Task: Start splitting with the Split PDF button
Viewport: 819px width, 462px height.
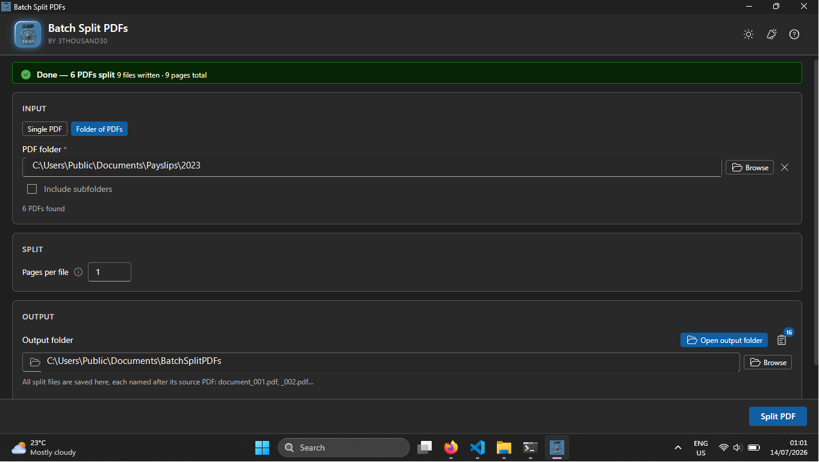Action: coord(778,416)
